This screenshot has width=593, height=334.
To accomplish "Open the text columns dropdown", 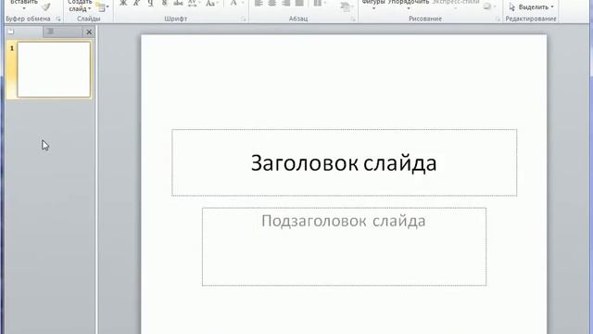I will coord(320,4).
